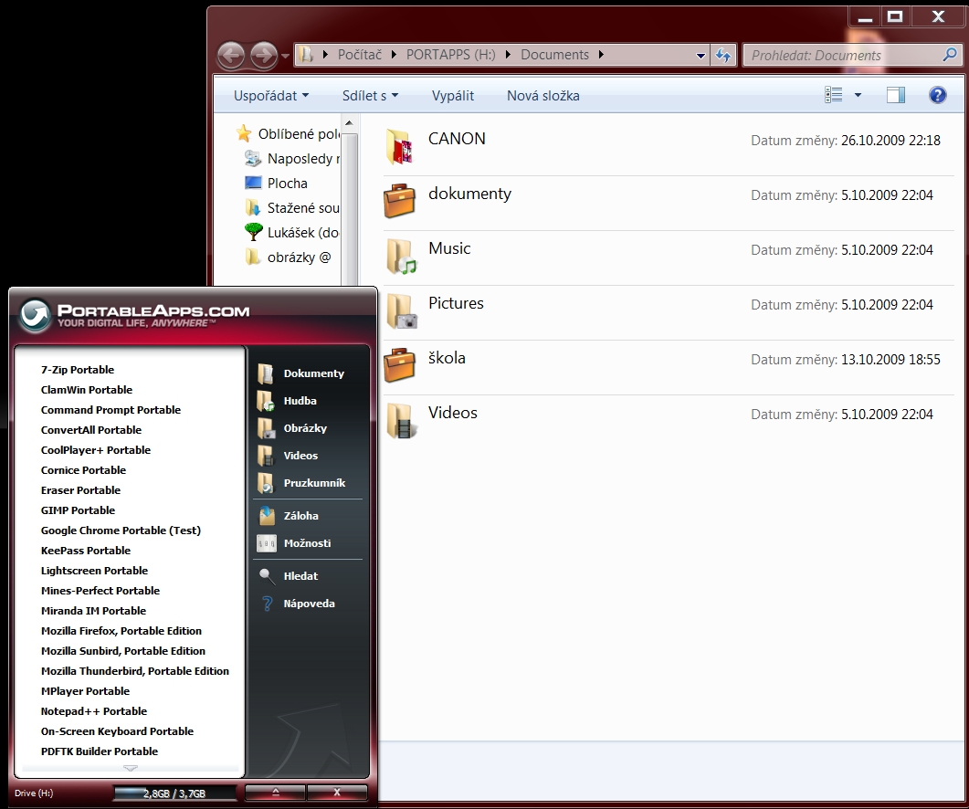Click the Dokumenty folder icon in PortableApps menu
Image resolution: width=969 pixels, height=809 pixels.
266,373
